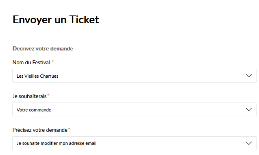Click chevron arrow of Je souhaiterais dropdown
Screen dimensions: 259x155
(248, 109)
